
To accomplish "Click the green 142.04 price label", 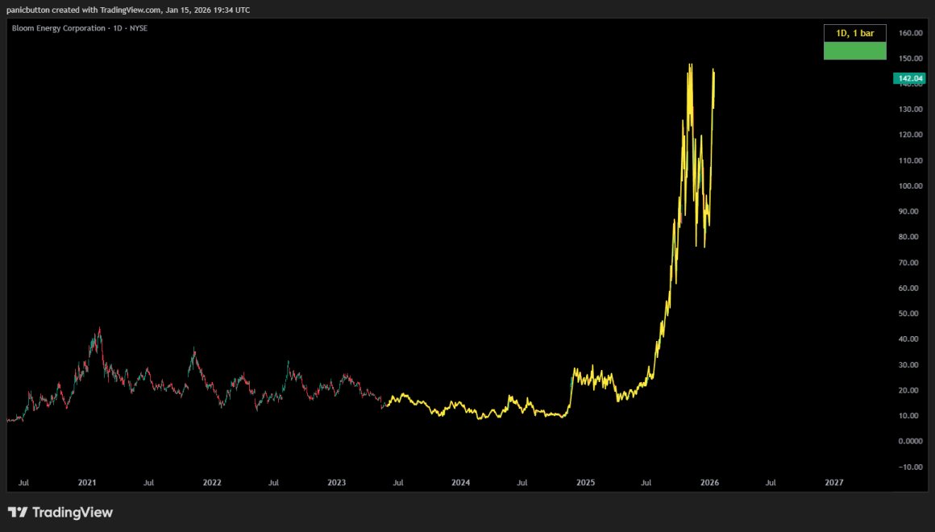I will [909, 78].
